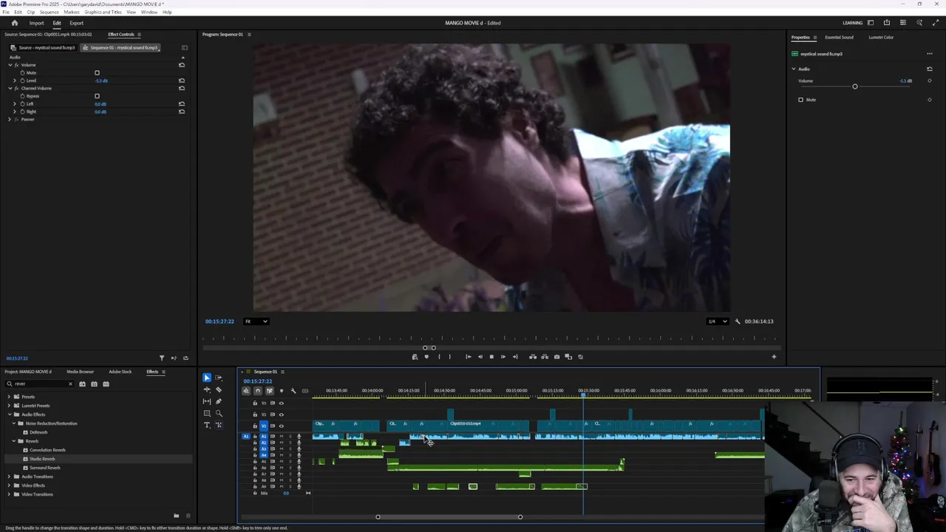
Task: Check Mute checkbox in Properties panel
Action: (x=800, y=100)
